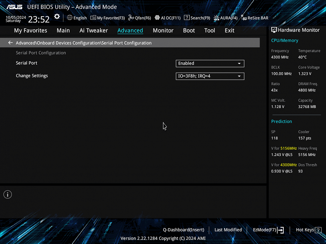
Task: Open Q-Dashboard(Insert)
Action: click(x=183, y=230)
